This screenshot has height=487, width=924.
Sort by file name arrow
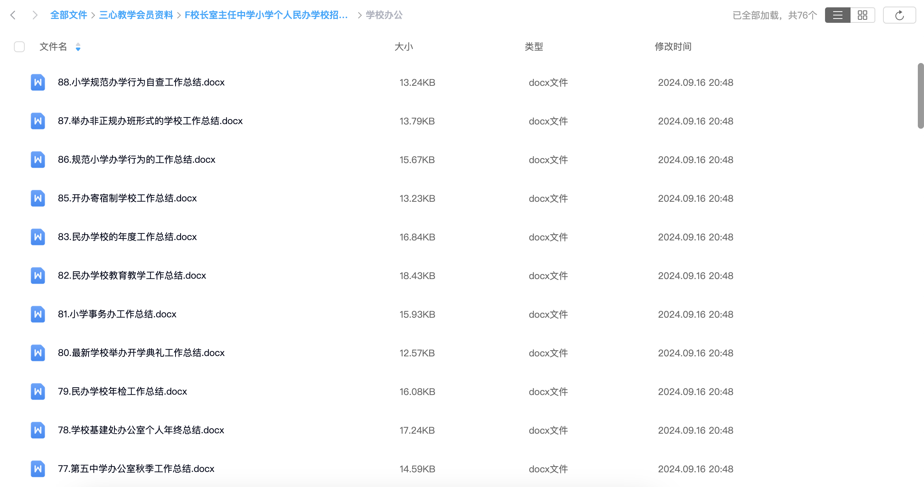(x=78, y=47)
